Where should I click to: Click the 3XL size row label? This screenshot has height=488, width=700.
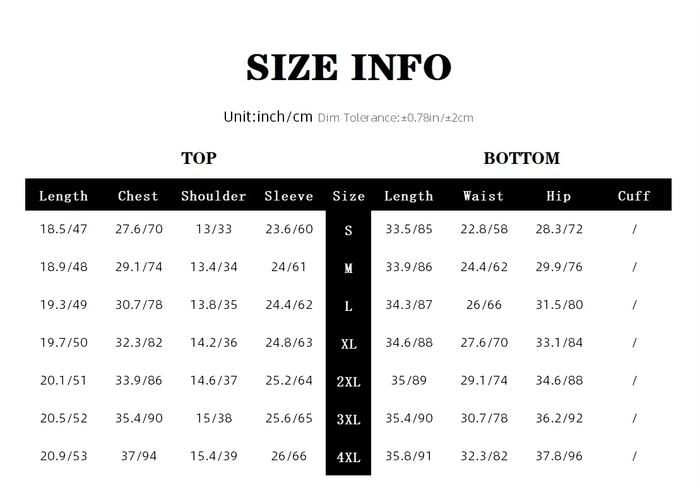(348, 420)
